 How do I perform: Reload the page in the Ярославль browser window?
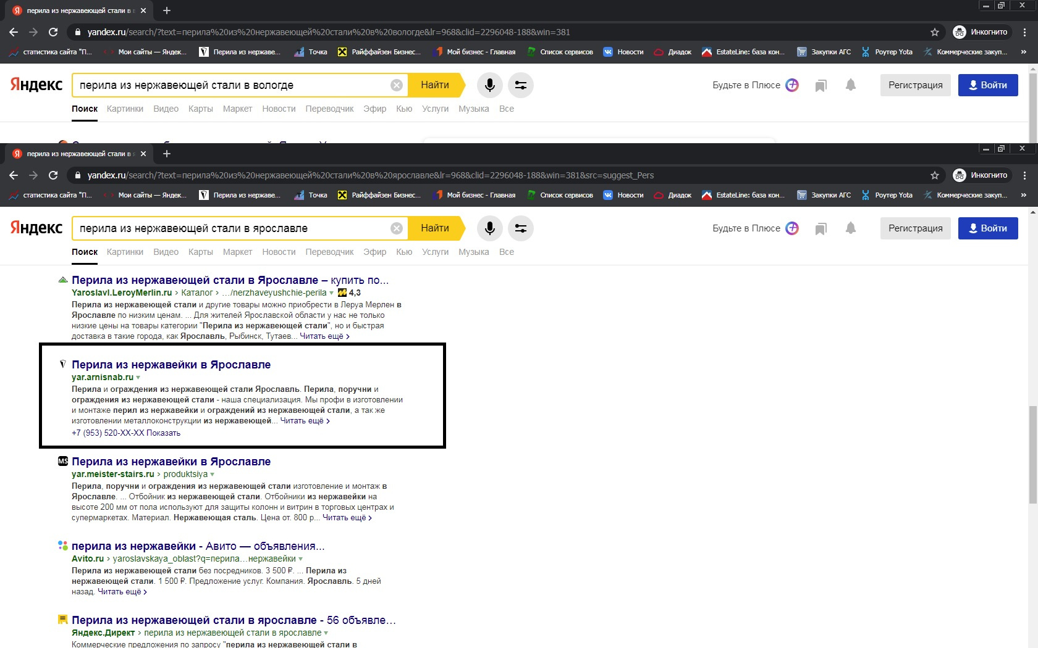coord(53,175)
